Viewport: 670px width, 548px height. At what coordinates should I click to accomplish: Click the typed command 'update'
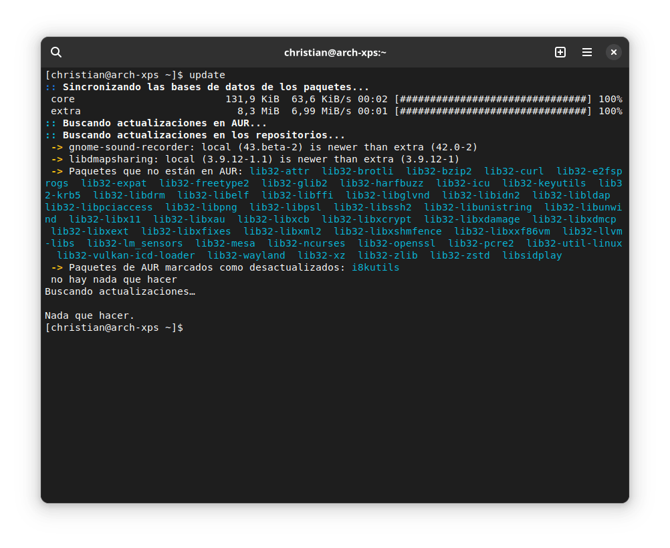coord(207,75)
